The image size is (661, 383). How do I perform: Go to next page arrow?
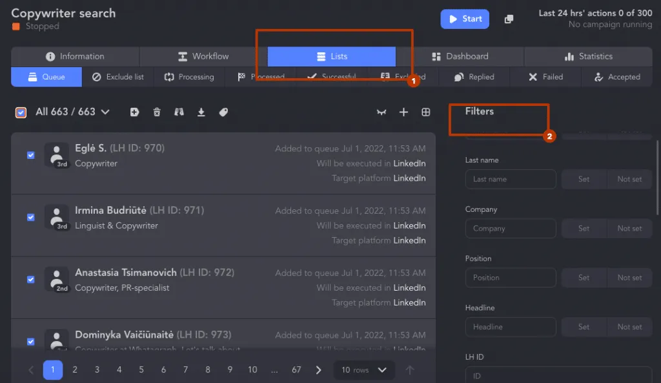click(319, 370)
